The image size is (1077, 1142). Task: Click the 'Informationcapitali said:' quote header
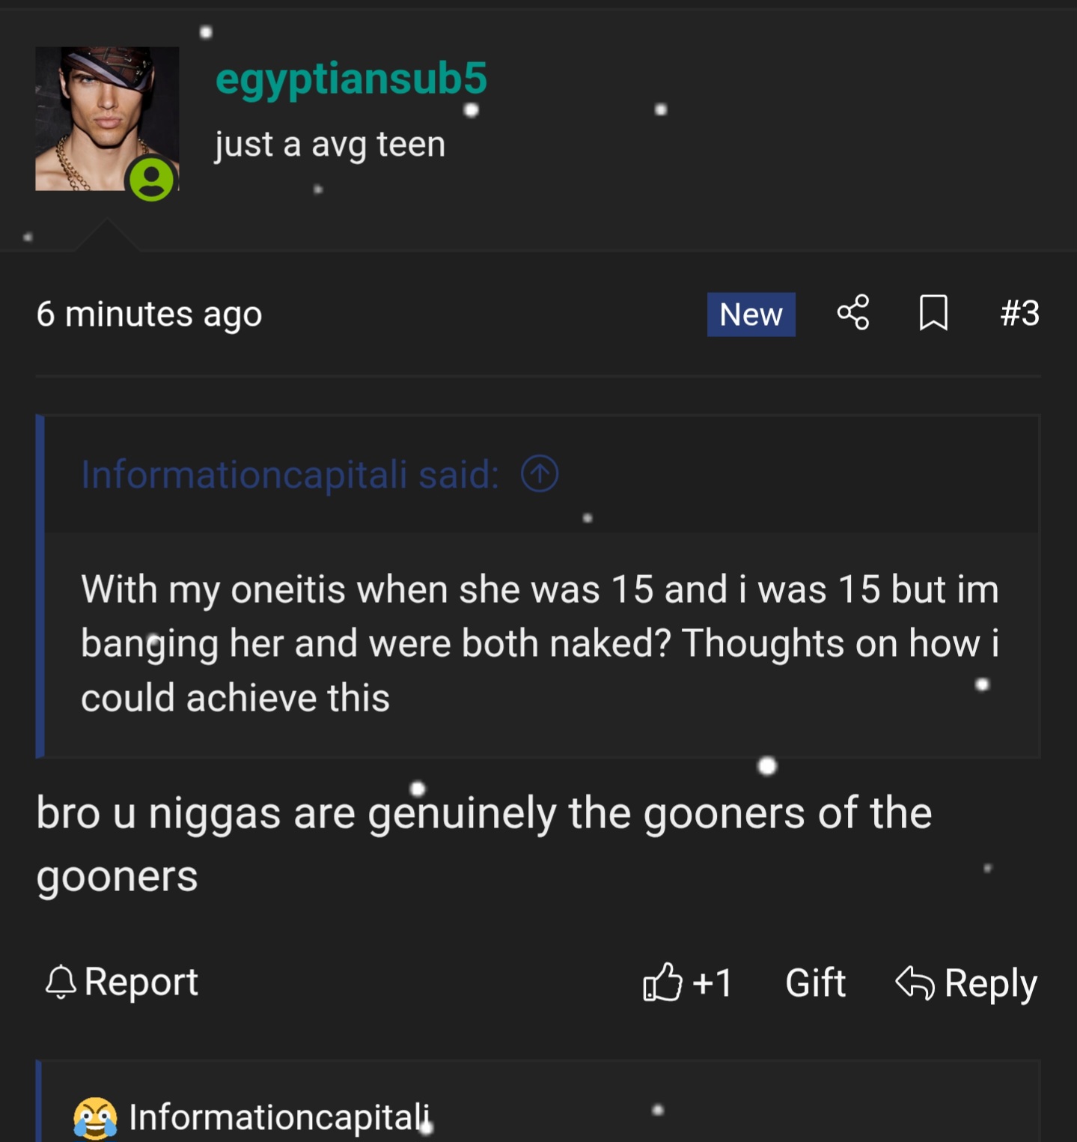(290, 475)
